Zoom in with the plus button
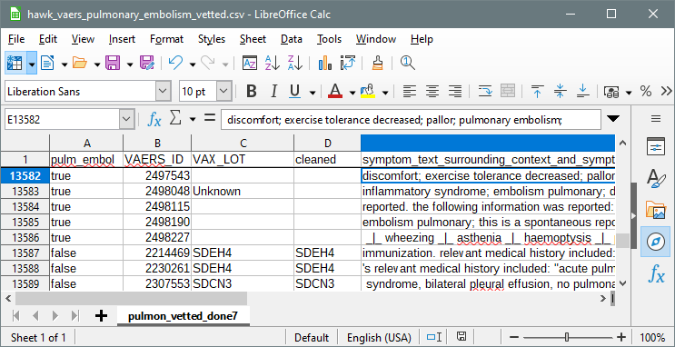This screenshot has height=347, width=675. [621, 337]
